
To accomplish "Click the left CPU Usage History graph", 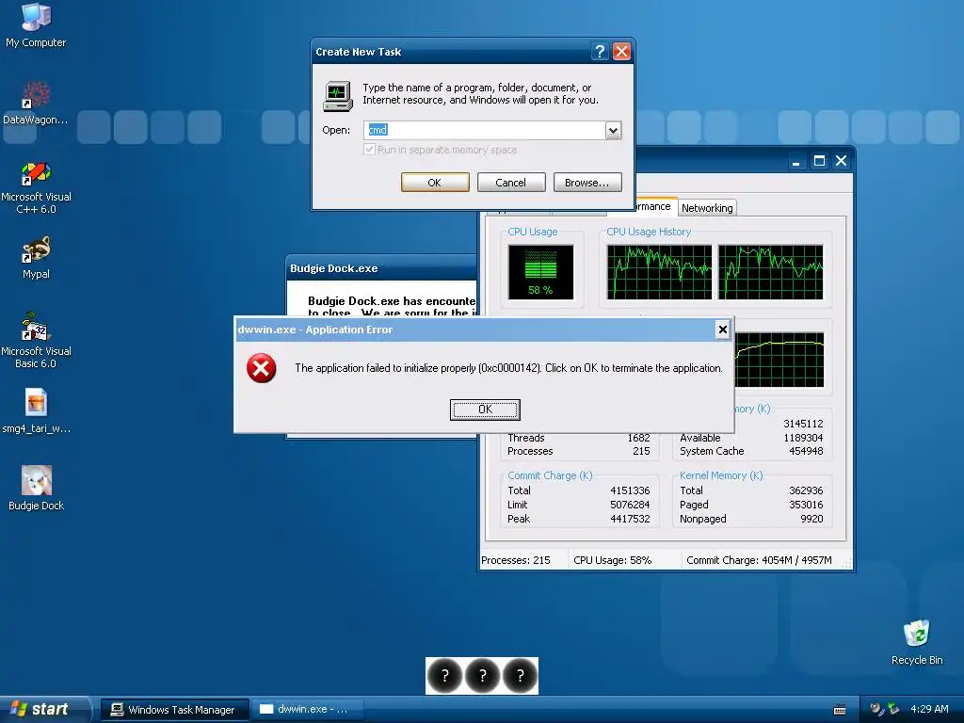I will pos(659,272).
